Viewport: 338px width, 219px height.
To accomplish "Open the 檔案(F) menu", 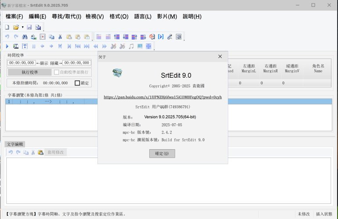I will pos(14,16).
